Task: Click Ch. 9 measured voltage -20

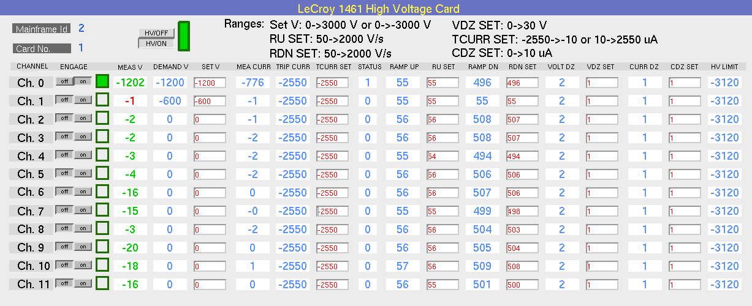Action: pyautogui.click(x=130, y=247)
